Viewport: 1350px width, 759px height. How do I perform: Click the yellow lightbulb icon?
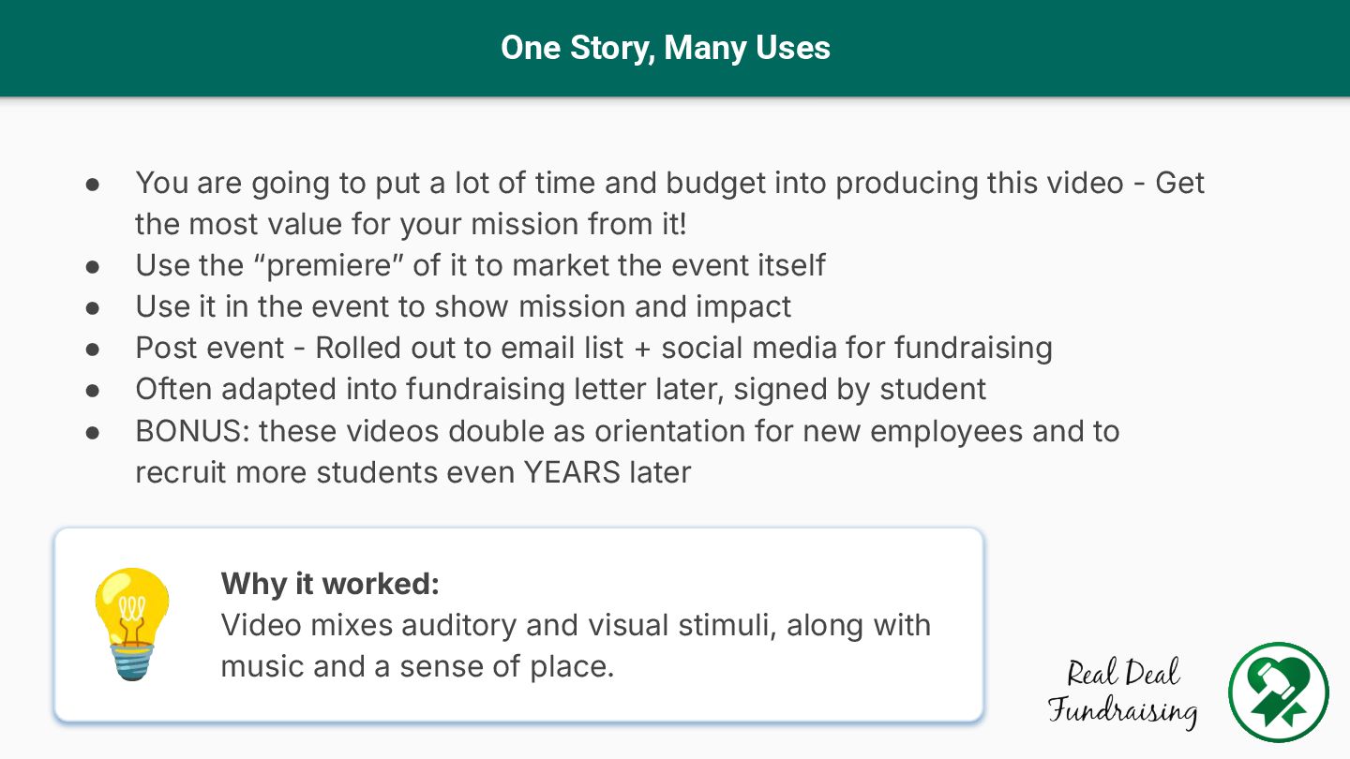tap(132, 623)
